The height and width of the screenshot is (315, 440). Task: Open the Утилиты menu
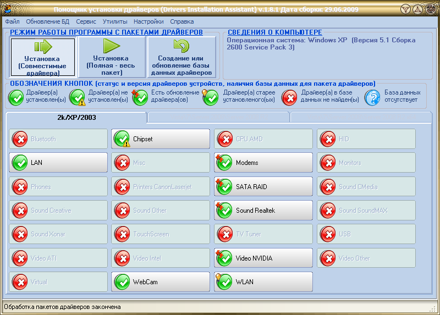(x=115, y=21)
